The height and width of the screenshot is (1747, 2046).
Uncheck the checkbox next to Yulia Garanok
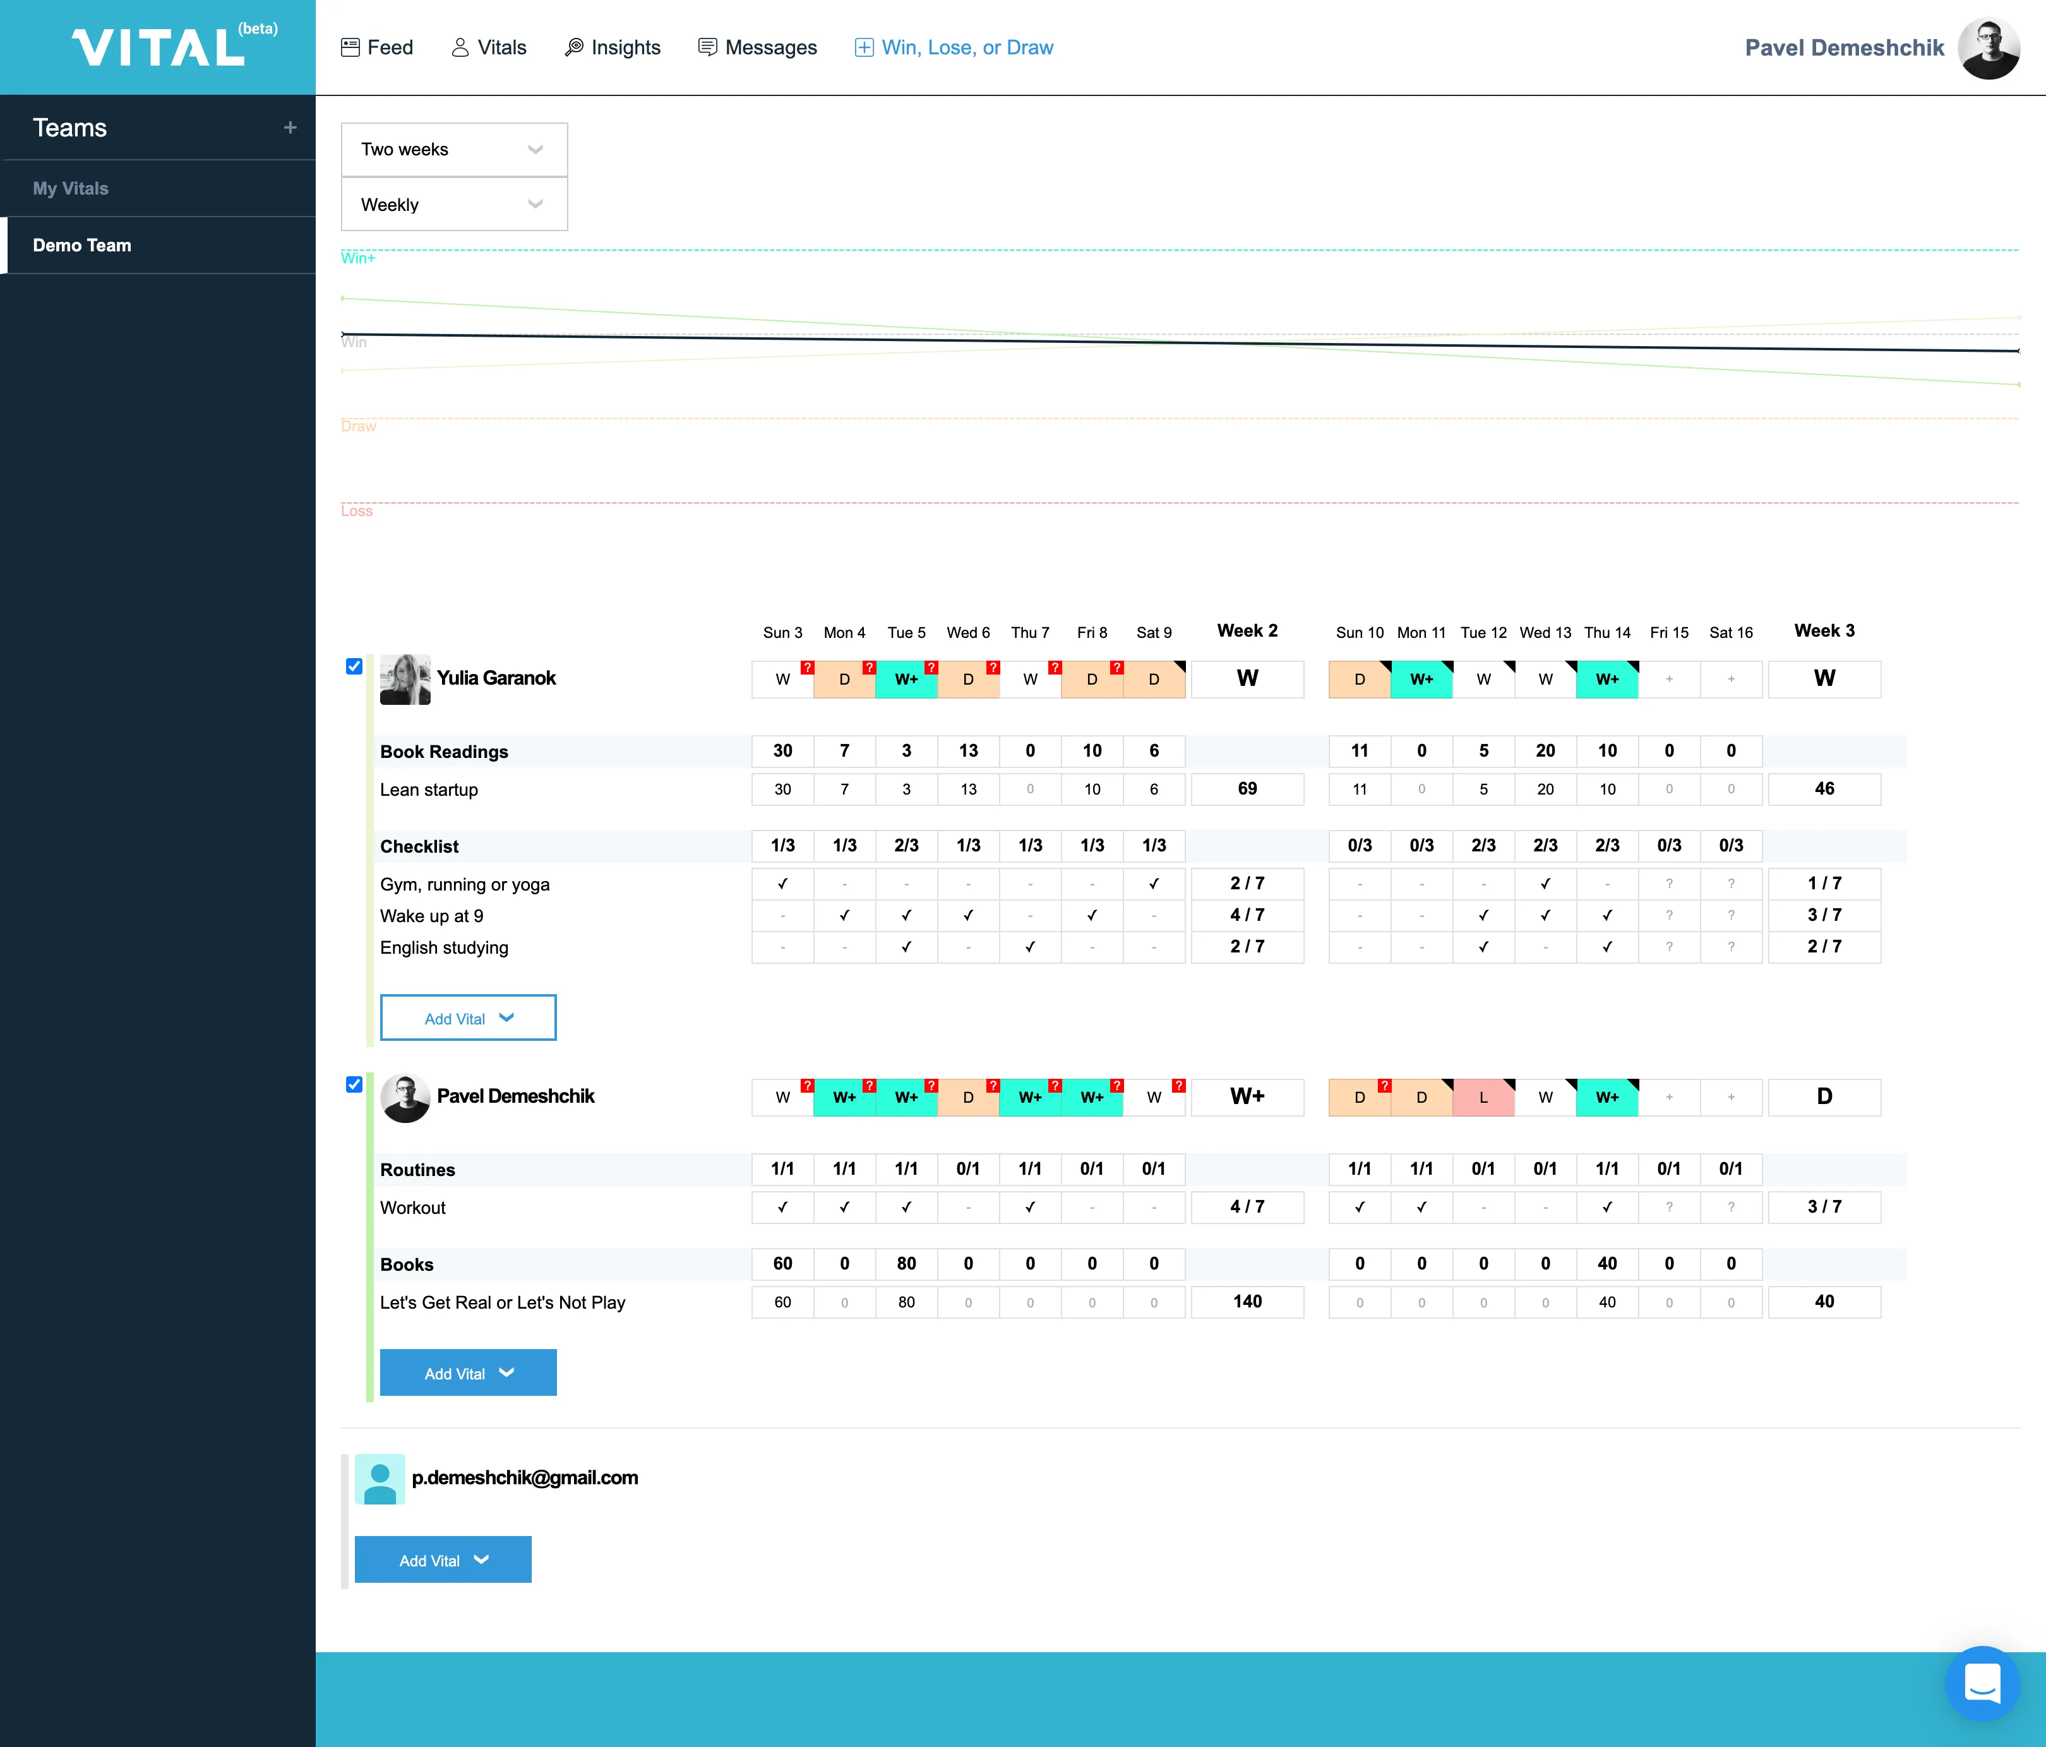[354, 666]
